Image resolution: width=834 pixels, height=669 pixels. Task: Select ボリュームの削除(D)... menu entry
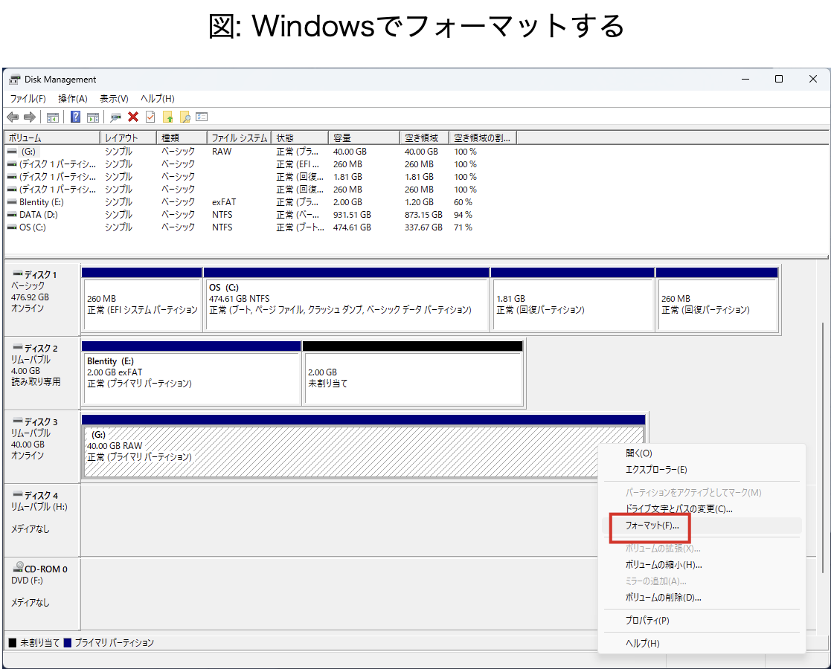coord(701,598)
